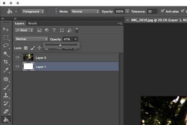This screenshot has height=125, width=187.
Task: Select the Lasso tool
Action: coord(6,46)
